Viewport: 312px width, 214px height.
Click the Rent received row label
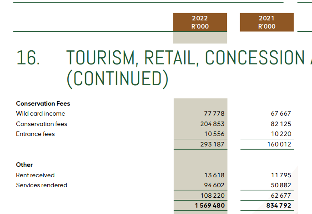[x=35, y=175]
